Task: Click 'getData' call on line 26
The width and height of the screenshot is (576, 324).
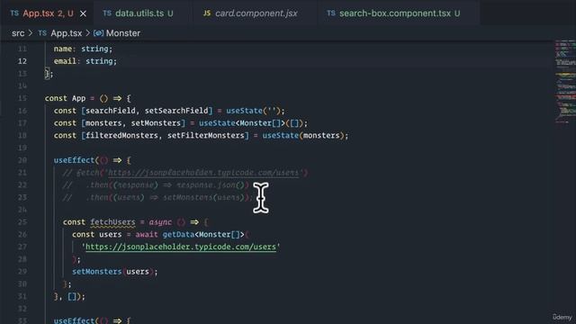Action: point(178,234)
